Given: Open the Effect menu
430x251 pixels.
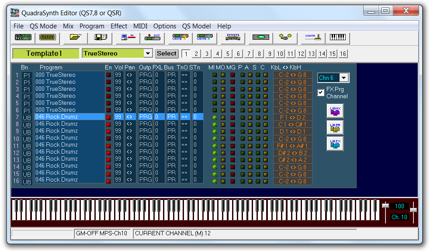Looking at the screenshot, I should [x=119, y=26].
